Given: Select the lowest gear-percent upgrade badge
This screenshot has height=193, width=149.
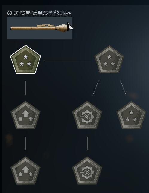Looking at the screenshot, I should [87, 171].
